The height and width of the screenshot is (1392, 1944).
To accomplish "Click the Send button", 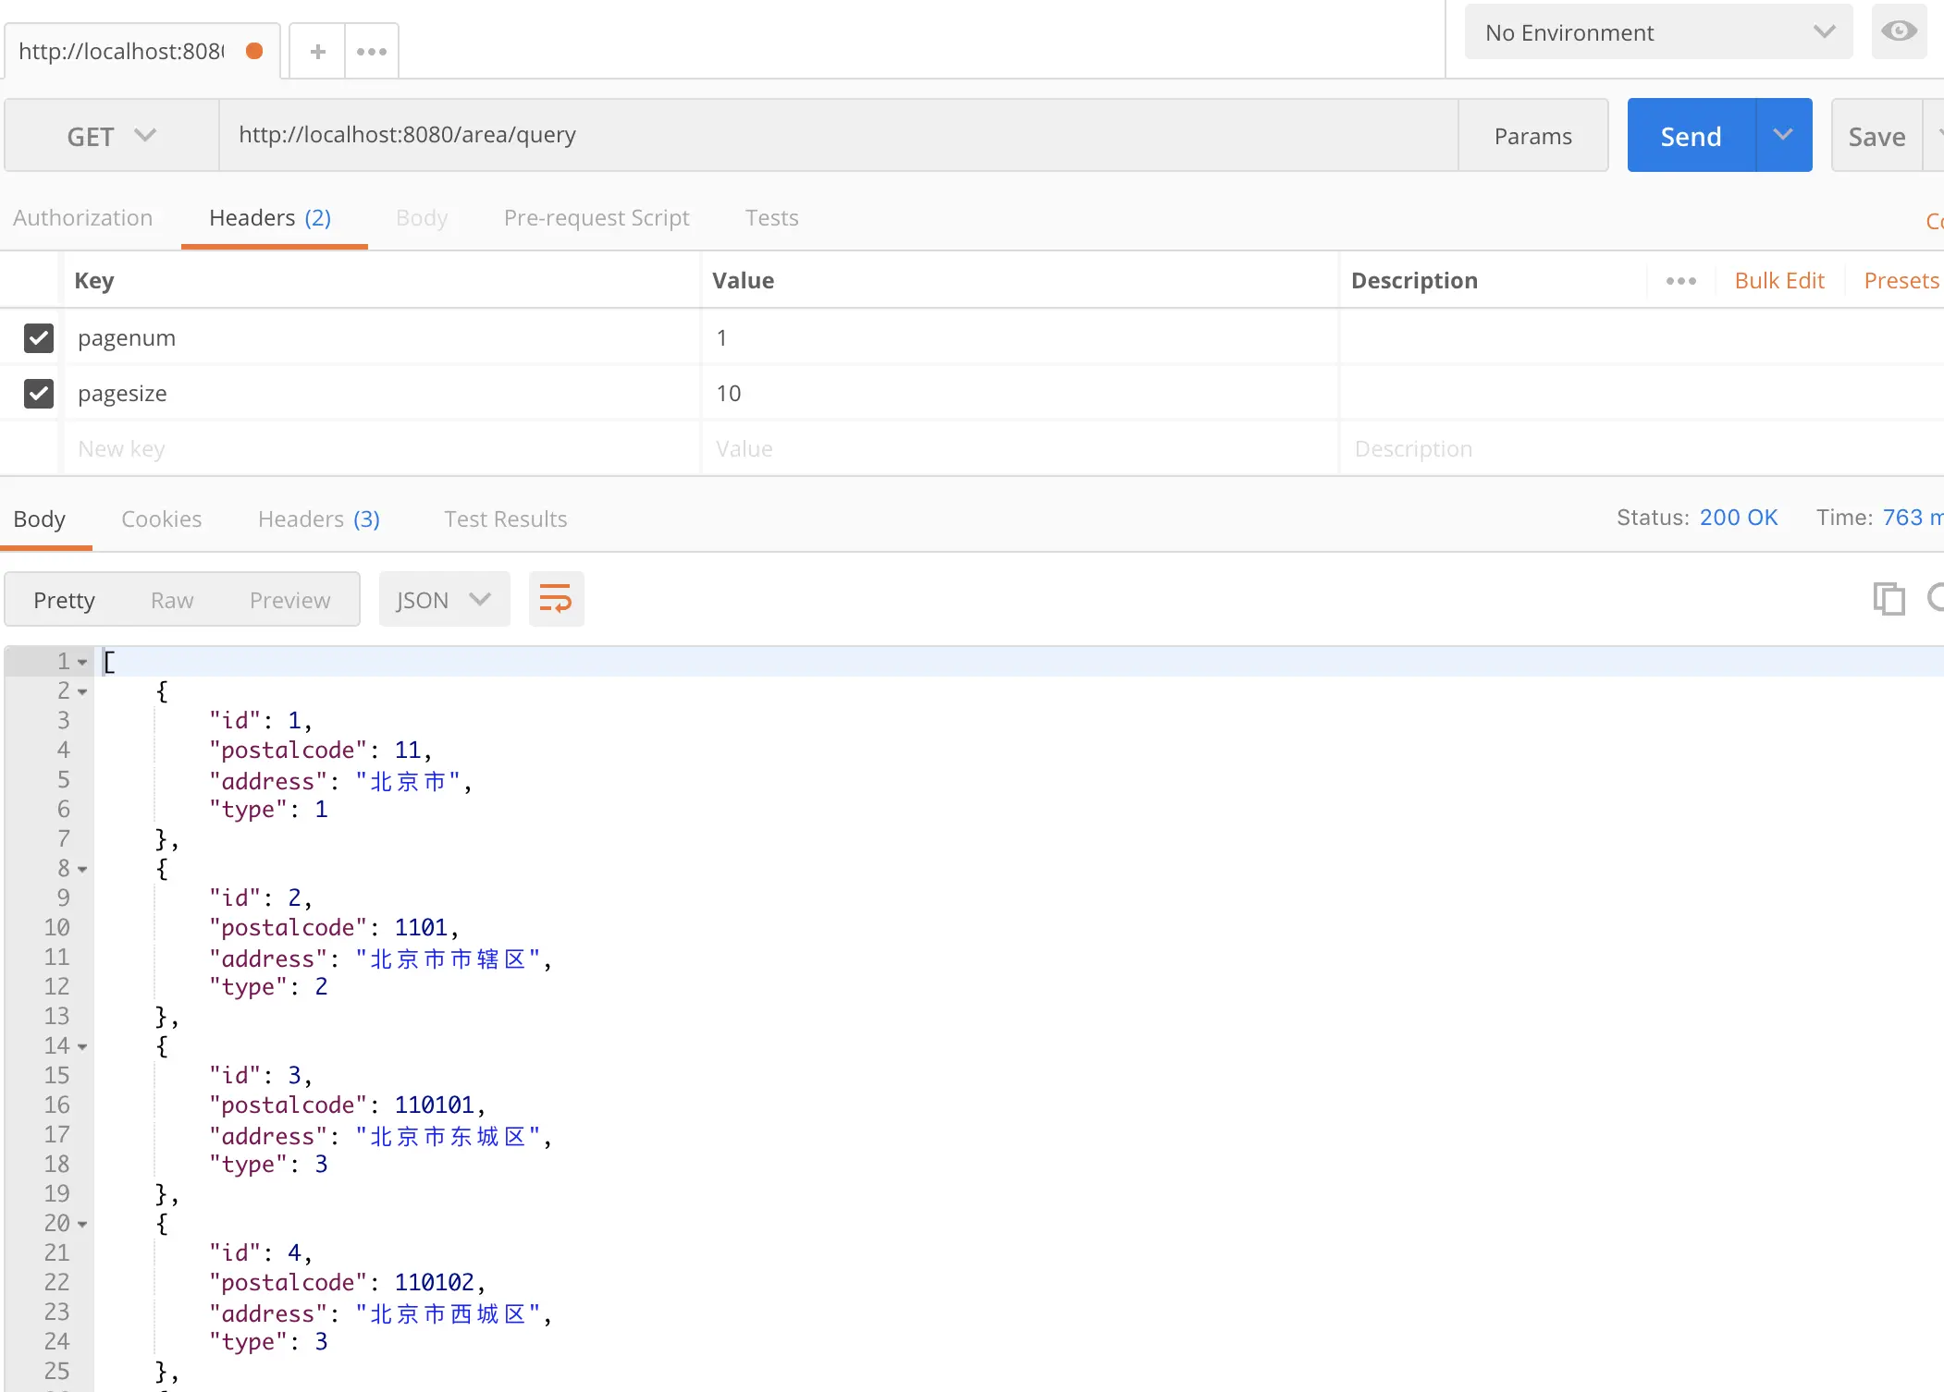I will [x=1691, y=136].
